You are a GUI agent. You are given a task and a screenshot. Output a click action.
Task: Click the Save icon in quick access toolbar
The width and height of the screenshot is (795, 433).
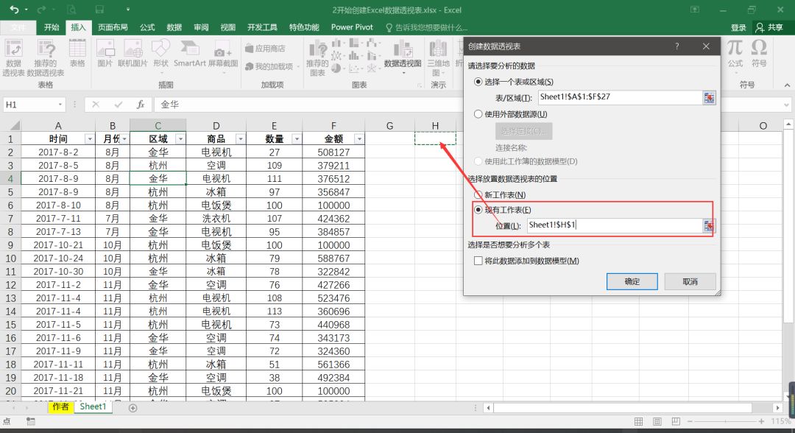coord(99,10)
